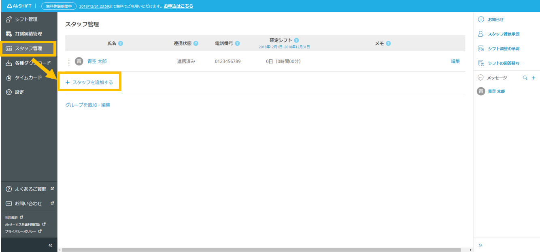Click お申込はこちら link in top banner
This screenshot has height=252, width=540.
178,6
